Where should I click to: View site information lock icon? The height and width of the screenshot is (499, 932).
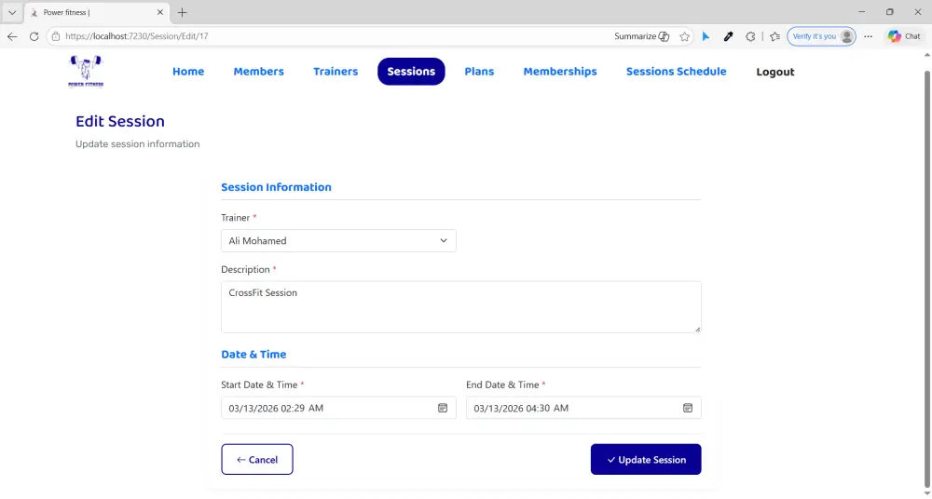click(x=56, y=36)
